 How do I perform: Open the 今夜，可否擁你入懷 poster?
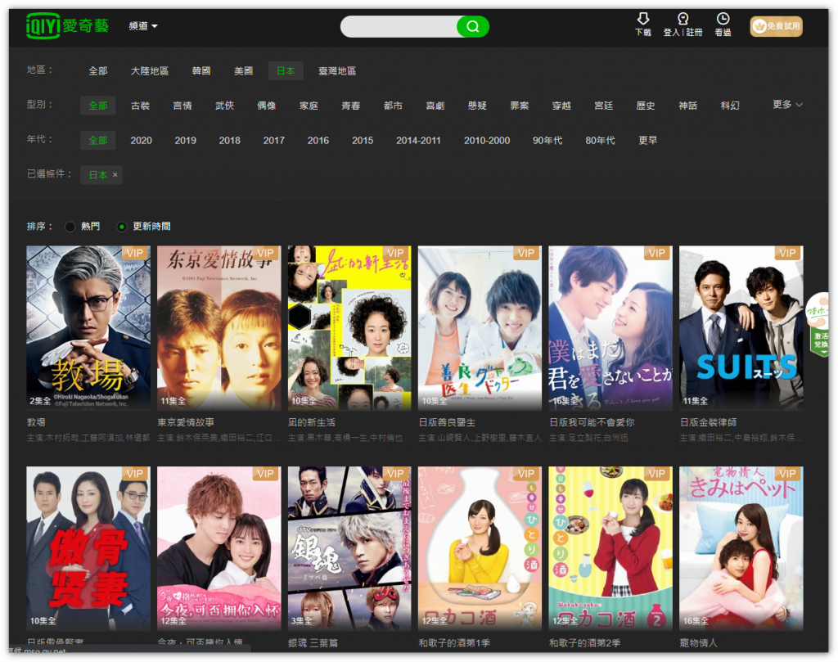[x=219, y=549]
